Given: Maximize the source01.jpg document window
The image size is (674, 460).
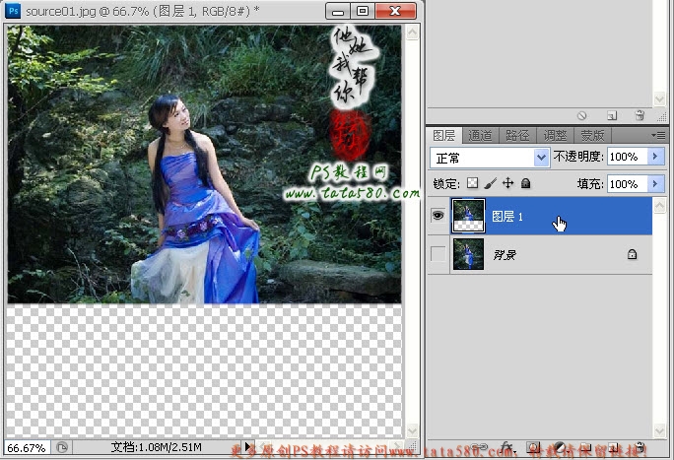Looking at the screenshot, I should [363, 11].
